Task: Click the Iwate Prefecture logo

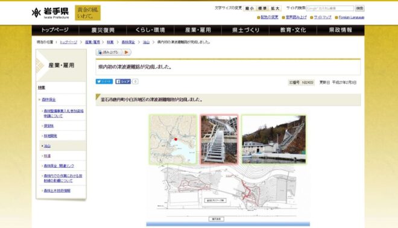Action: tap(50, 13)
